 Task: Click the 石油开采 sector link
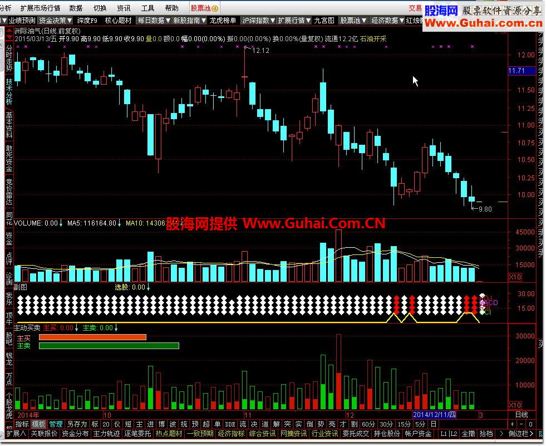click(x=373, y=38)
